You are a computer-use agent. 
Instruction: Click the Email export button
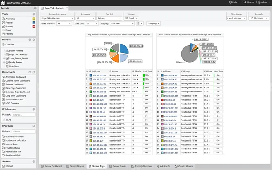click(x=129, y=18)
